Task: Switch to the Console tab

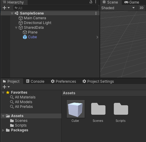Action: [x=35, y=82]
